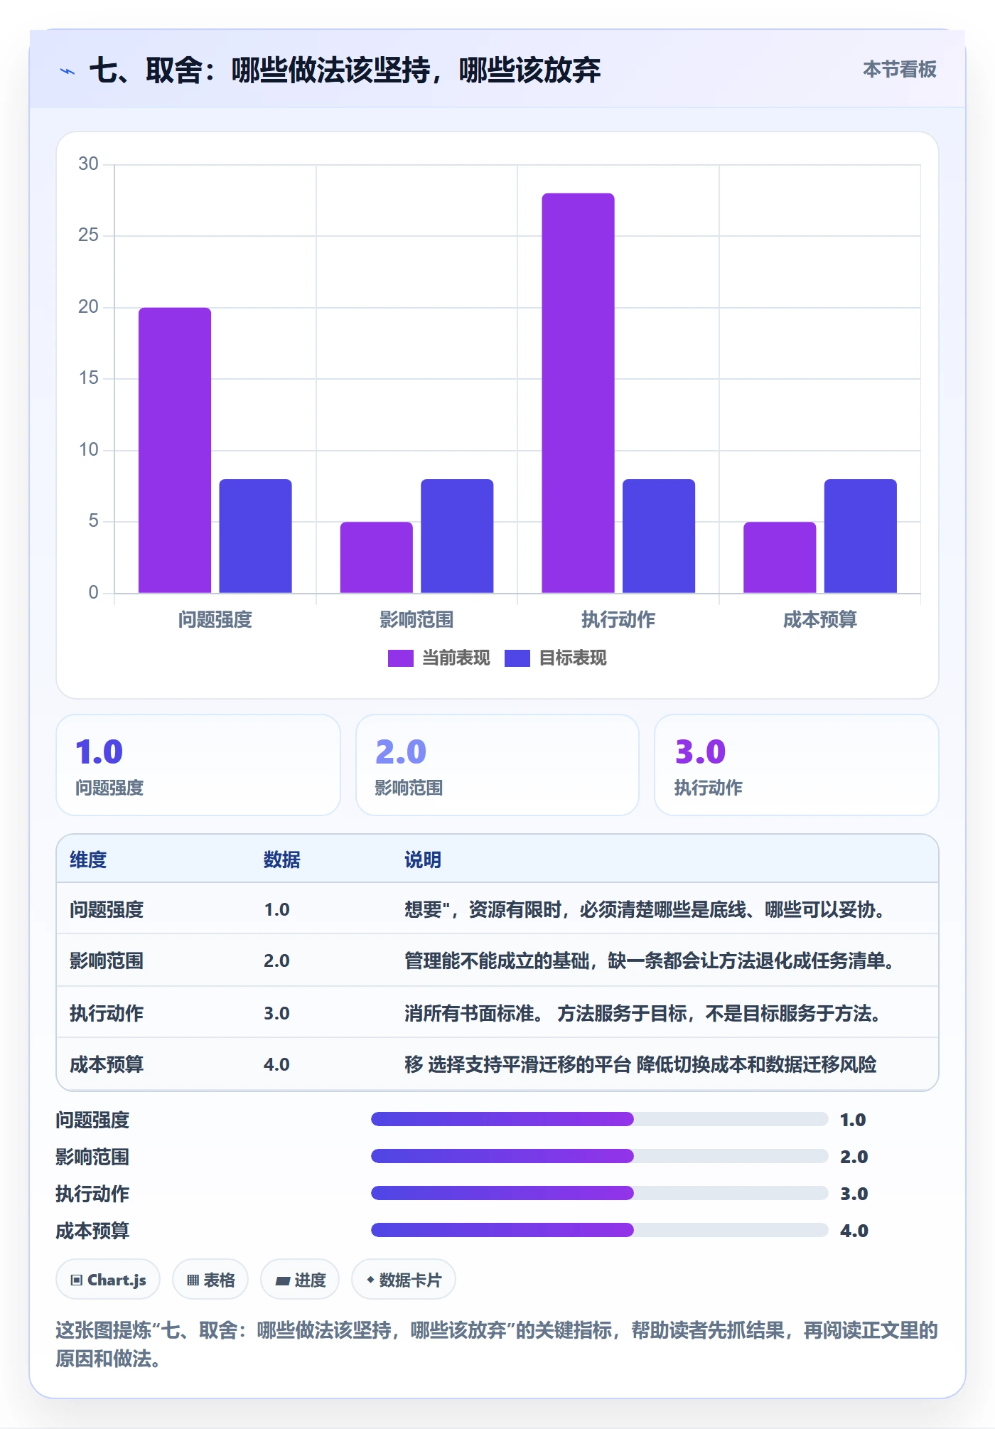995x1429 pixels.
Task: Click the footer caption starting with 这张图提炼
Action: [x=497, y=1344]
